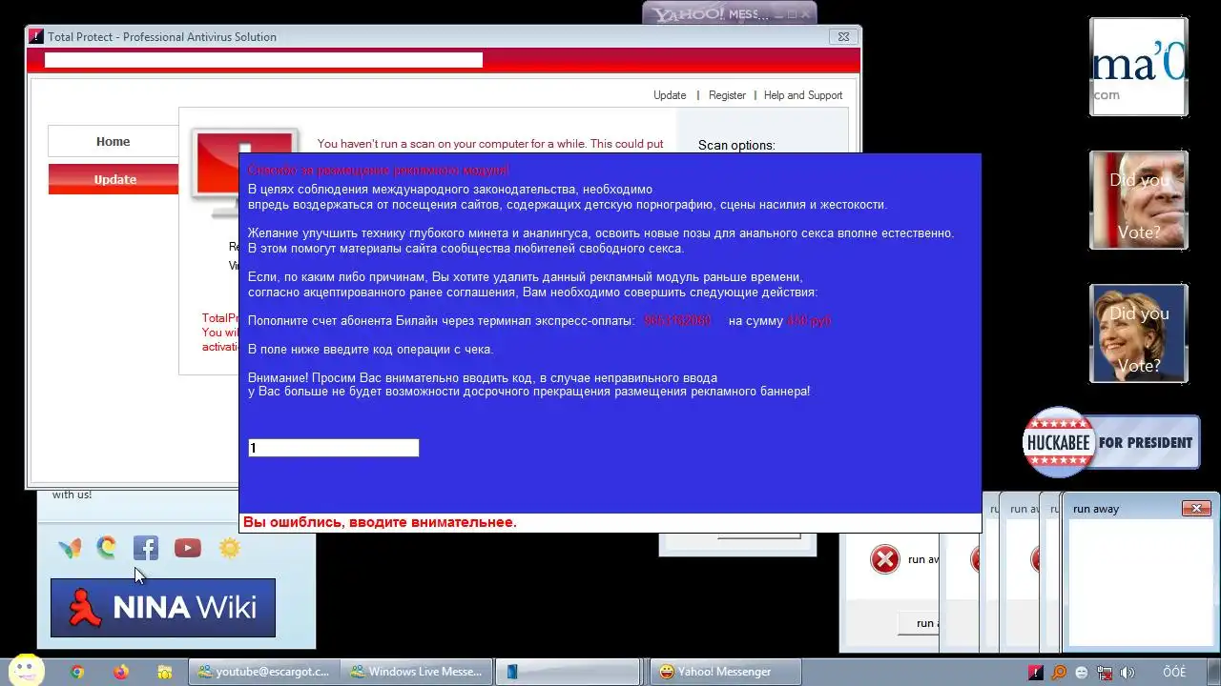1221x686 pixels.
Task: Click the Huckabee For President gadget
Action: pyautogui.click(x=1110, y=442)
